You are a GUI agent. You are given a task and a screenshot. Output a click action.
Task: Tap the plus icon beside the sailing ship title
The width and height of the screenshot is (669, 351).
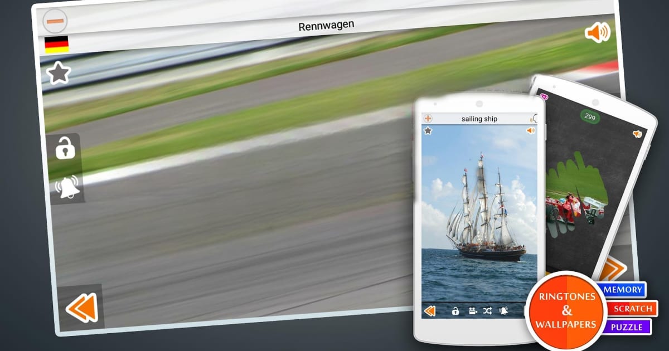tap(427, 118)
